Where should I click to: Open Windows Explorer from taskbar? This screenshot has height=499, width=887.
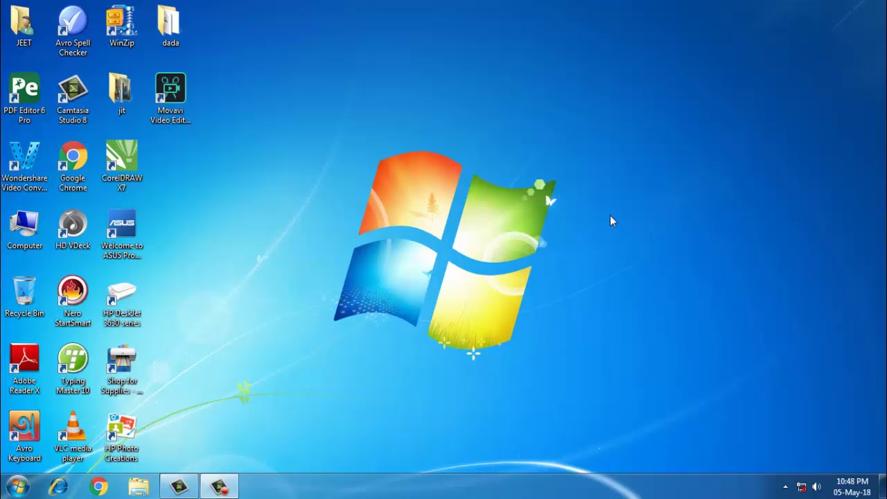point(139,487)
